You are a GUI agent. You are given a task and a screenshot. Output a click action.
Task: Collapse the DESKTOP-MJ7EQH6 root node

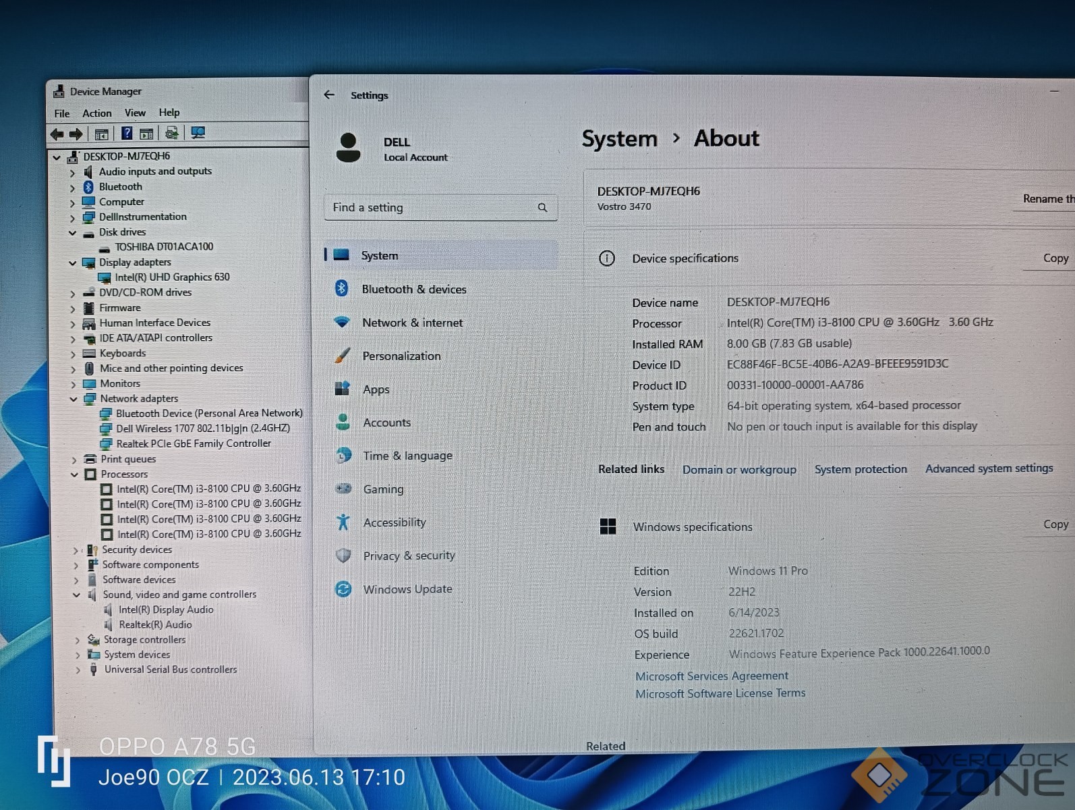coord(57,157)
